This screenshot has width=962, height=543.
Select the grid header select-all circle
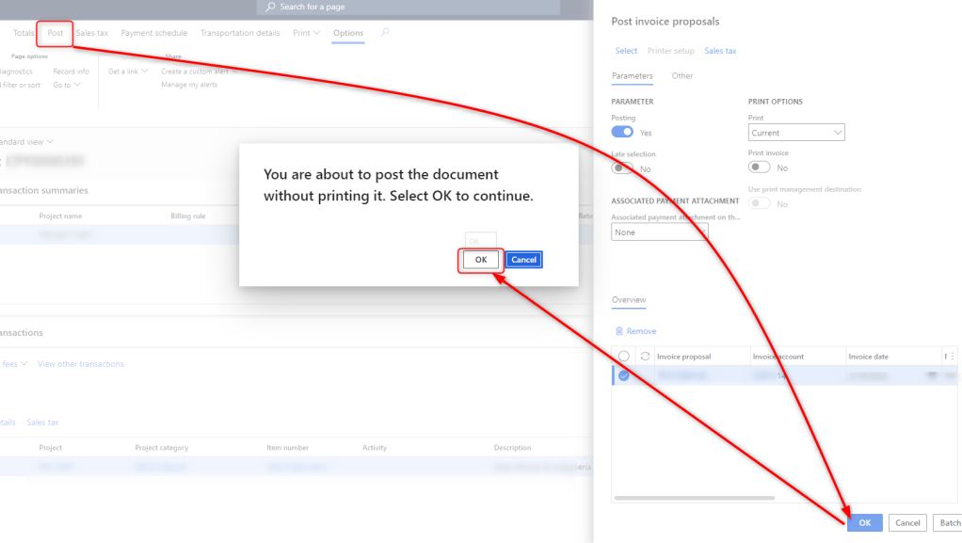pos(623,357)
